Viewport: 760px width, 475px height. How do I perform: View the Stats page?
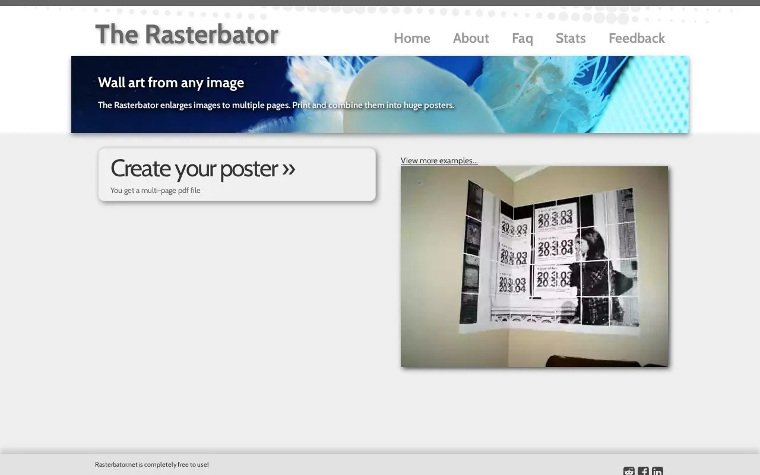pyautogui.click(x=571, y=38)
